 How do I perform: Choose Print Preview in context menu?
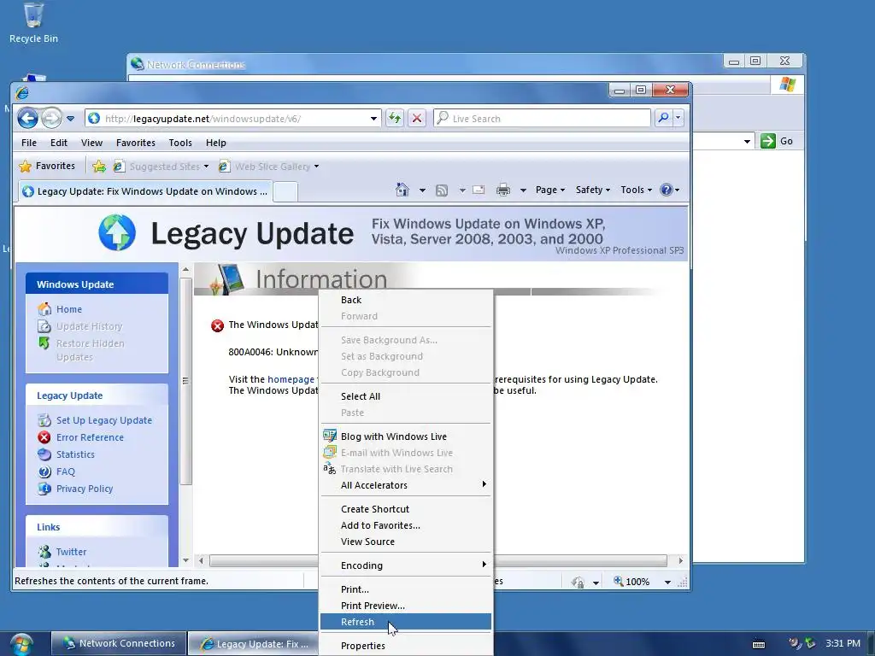(406, 606)
